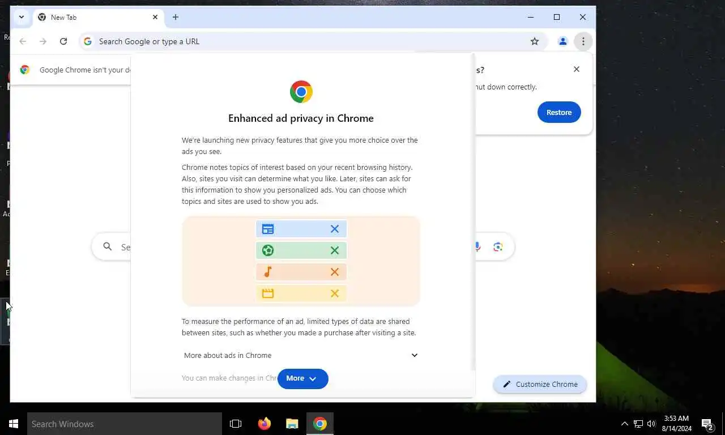Minimize the Chrome window
The height and width of the screenshot is (435, 725).
[531, 17]
